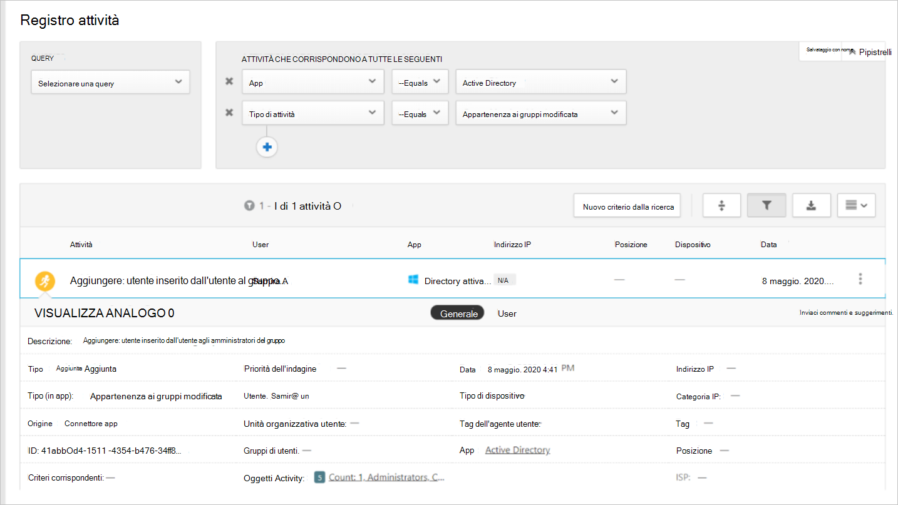Sort by Dispositivo column header

[x=693, y=245]
